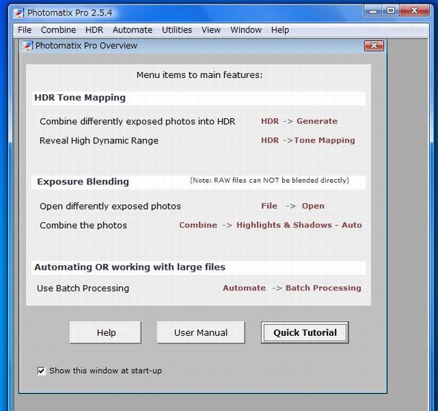Open the File menu
Screen dimensions: 438x411
pos(24,30)
